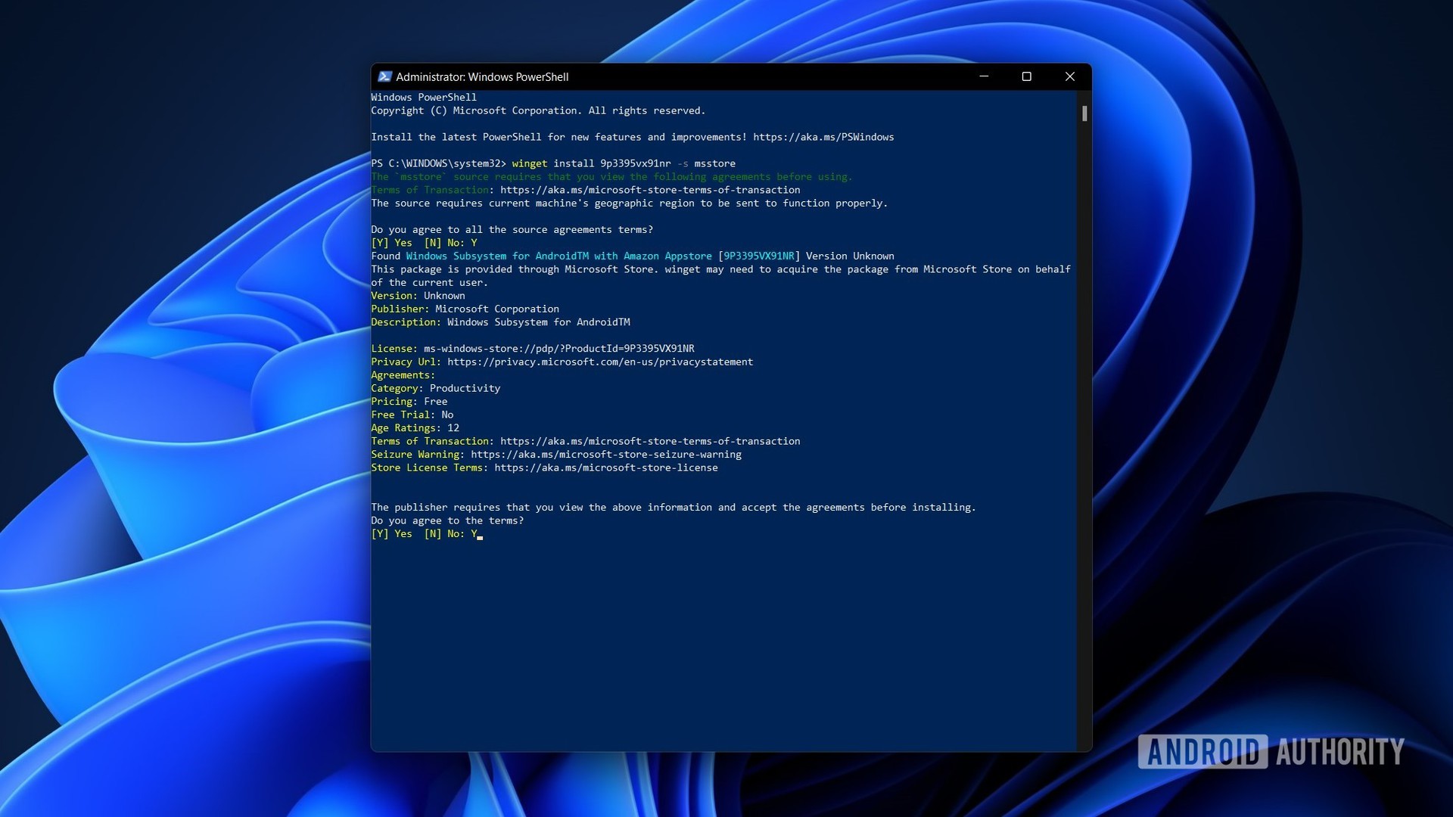
Task: Click the package ID 9p3395vx91nr in the command
Action: 636,163
